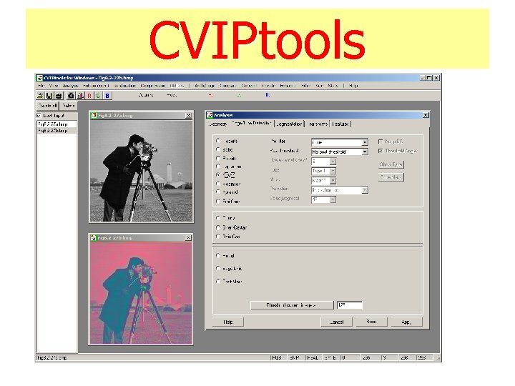Click the Delete button beside Delete All

[x=69, y=106]
